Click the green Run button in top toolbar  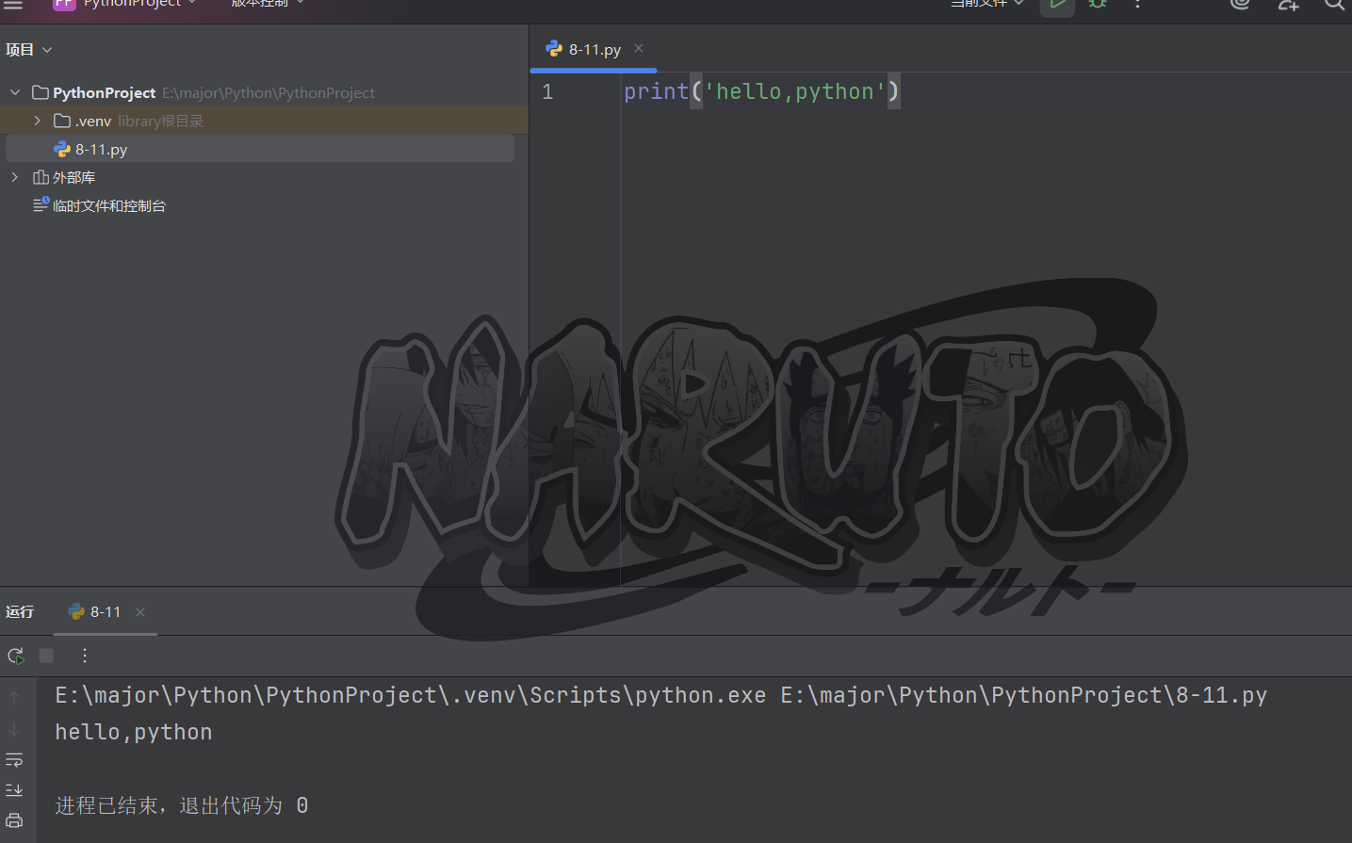1057,5
